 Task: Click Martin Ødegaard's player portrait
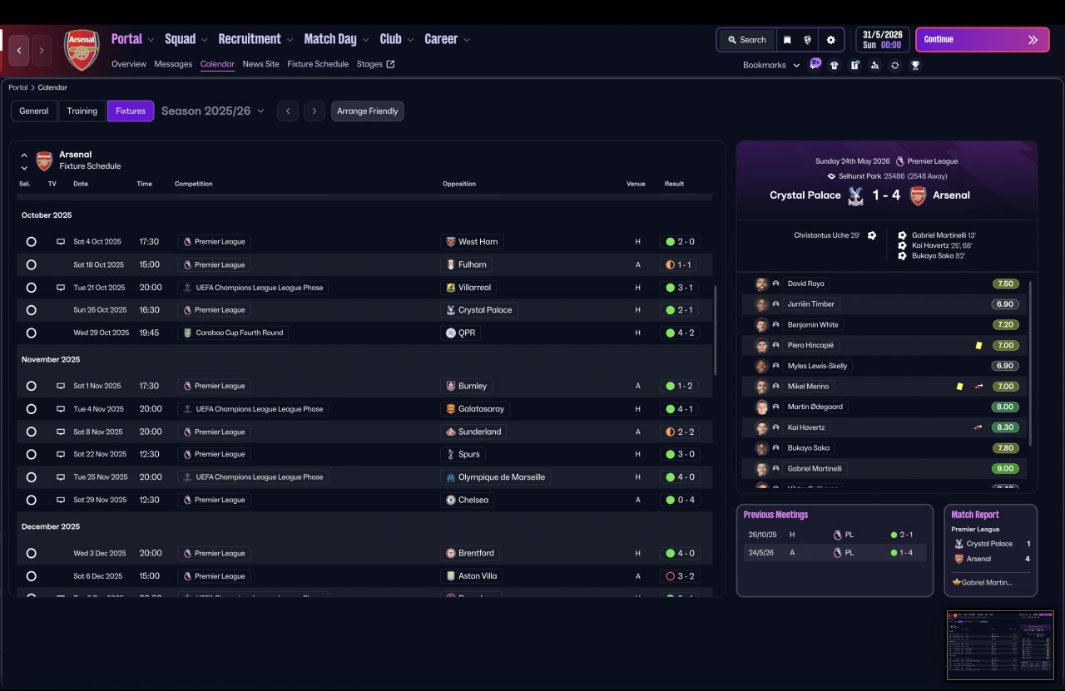tap(760, 407)
